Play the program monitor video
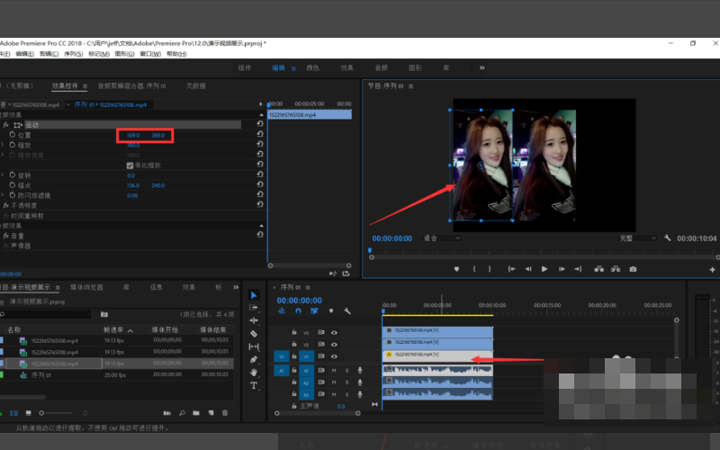The image size is (720, 450). 544,269
